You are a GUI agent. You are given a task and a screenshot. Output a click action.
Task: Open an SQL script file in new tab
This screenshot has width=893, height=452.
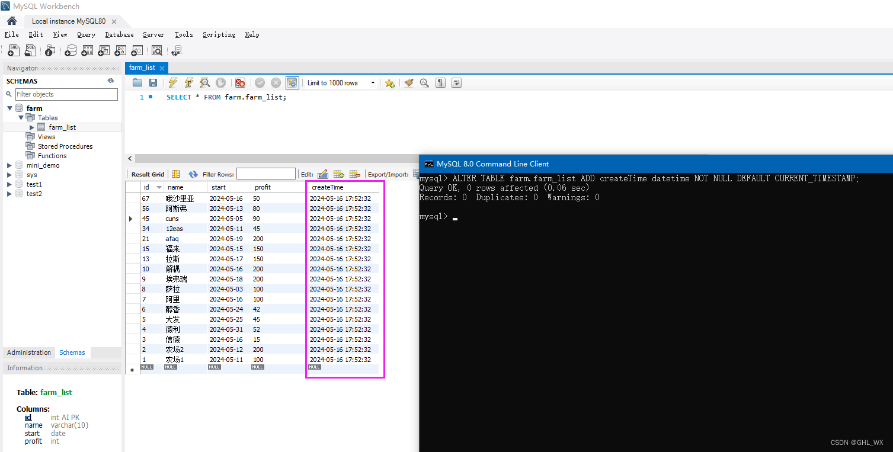coord(30,51)
